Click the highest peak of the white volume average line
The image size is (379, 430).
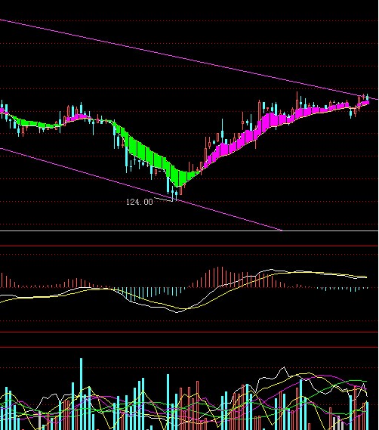point(284,367)
